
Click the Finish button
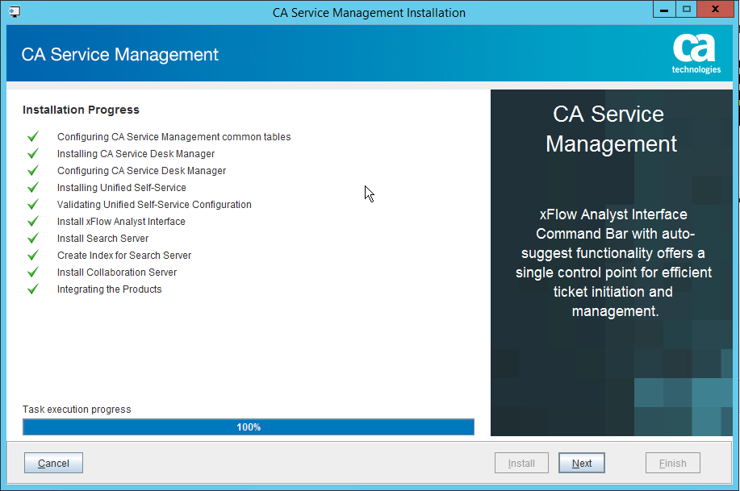pos(672,463)
